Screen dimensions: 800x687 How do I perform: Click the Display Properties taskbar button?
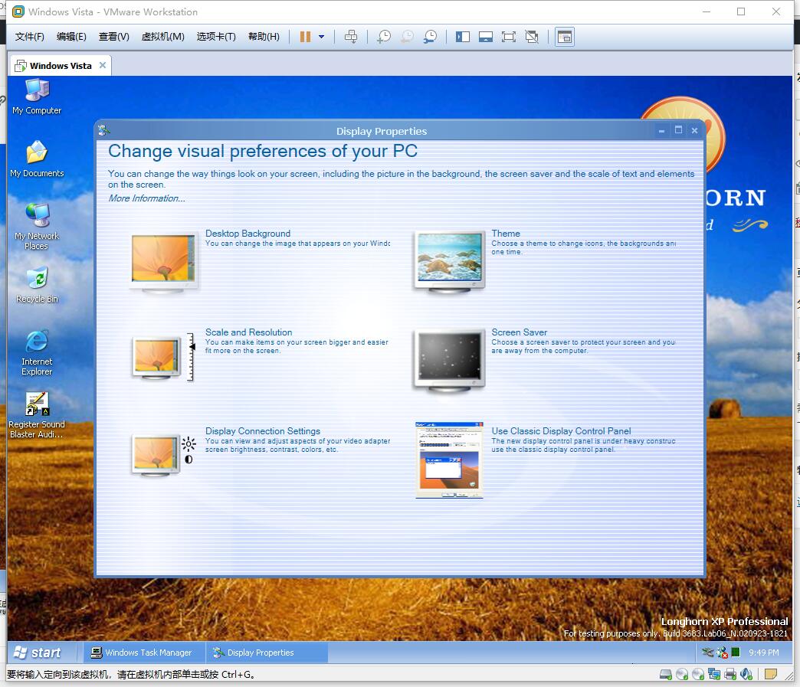point(267,653)
